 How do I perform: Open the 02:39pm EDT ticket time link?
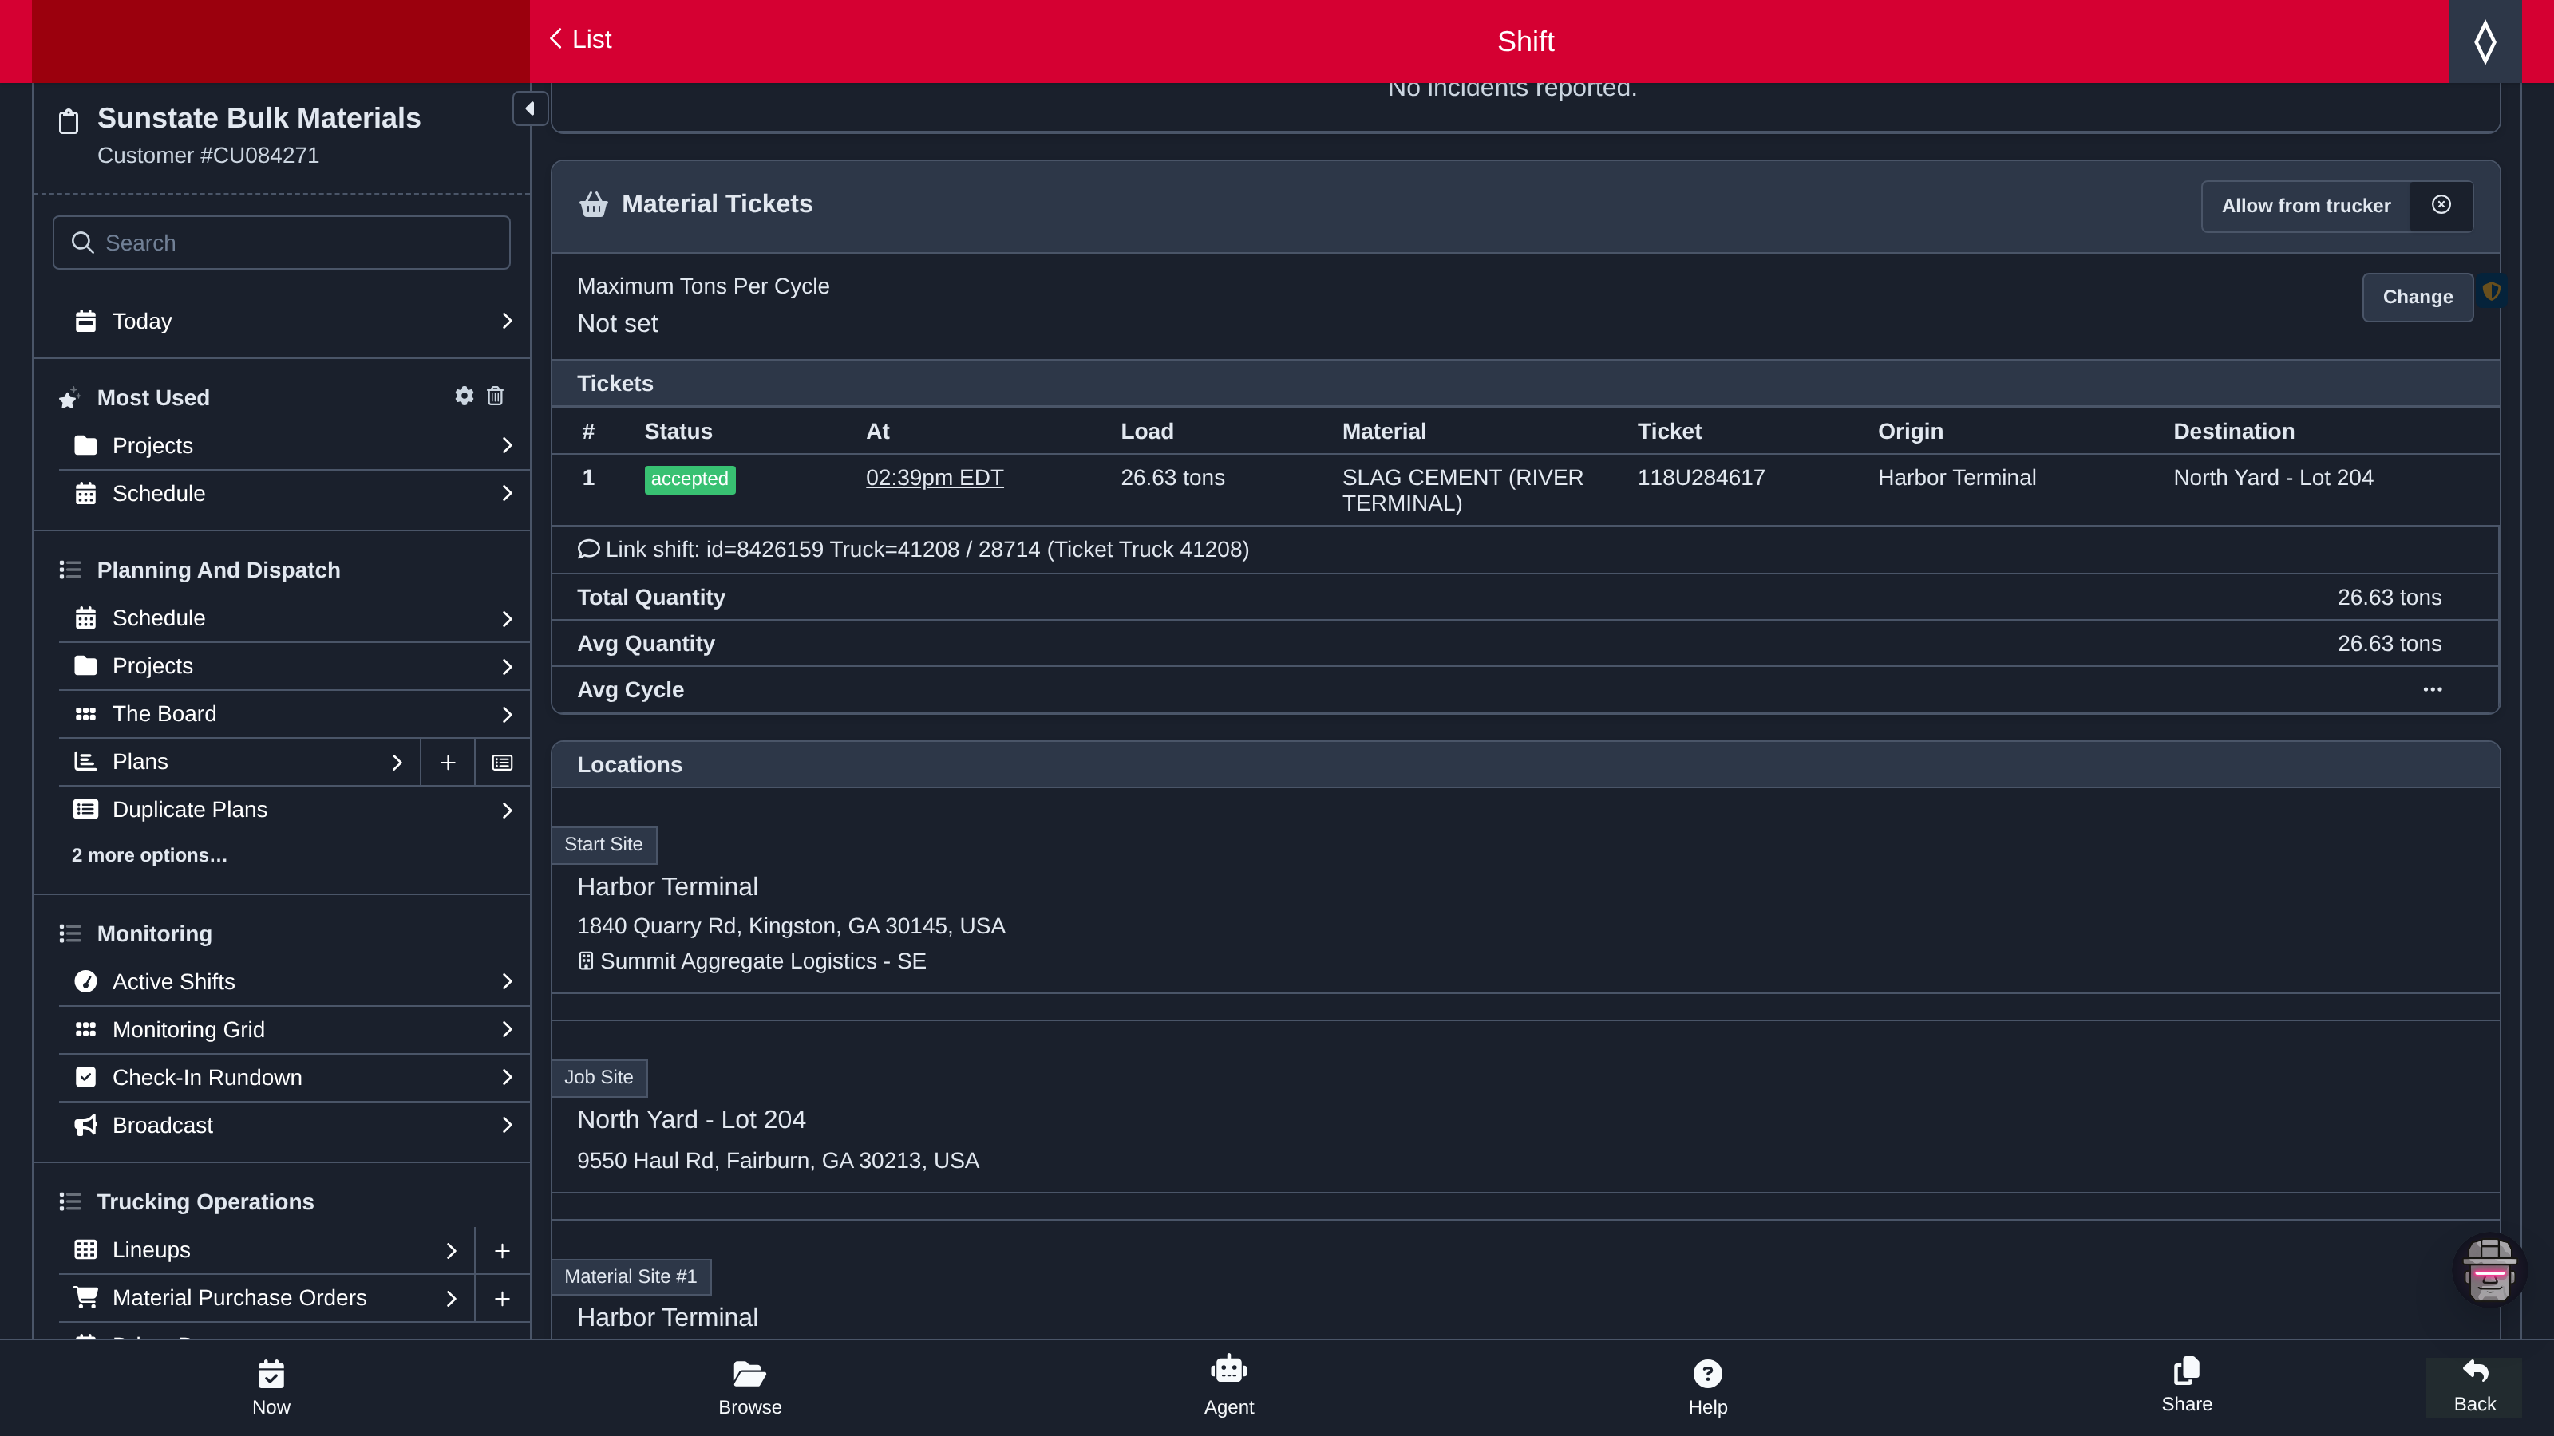click(x=934, y=478)
